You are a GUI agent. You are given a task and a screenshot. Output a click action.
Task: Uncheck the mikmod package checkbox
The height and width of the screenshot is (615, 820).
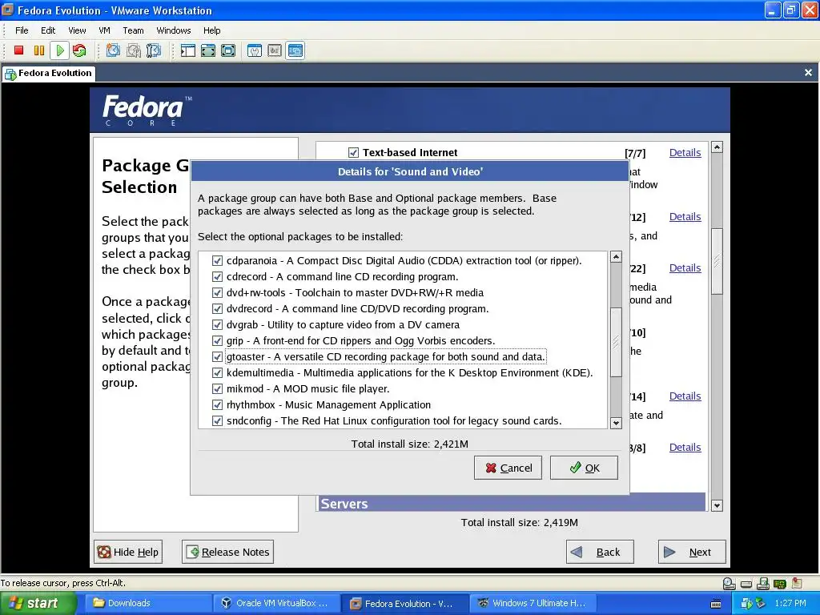point(217,389)
